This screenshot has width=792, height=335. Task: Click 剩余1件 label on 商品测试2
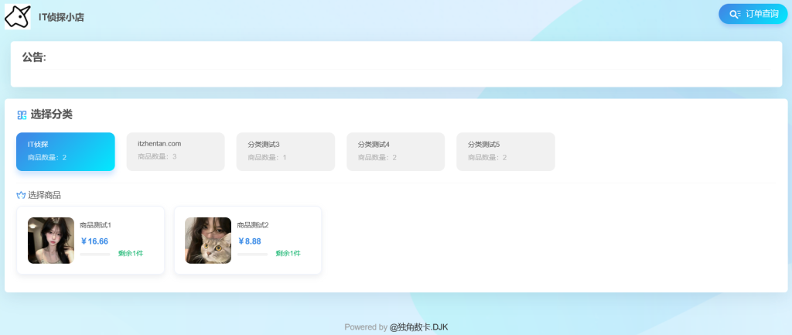(x=288, y=254)
